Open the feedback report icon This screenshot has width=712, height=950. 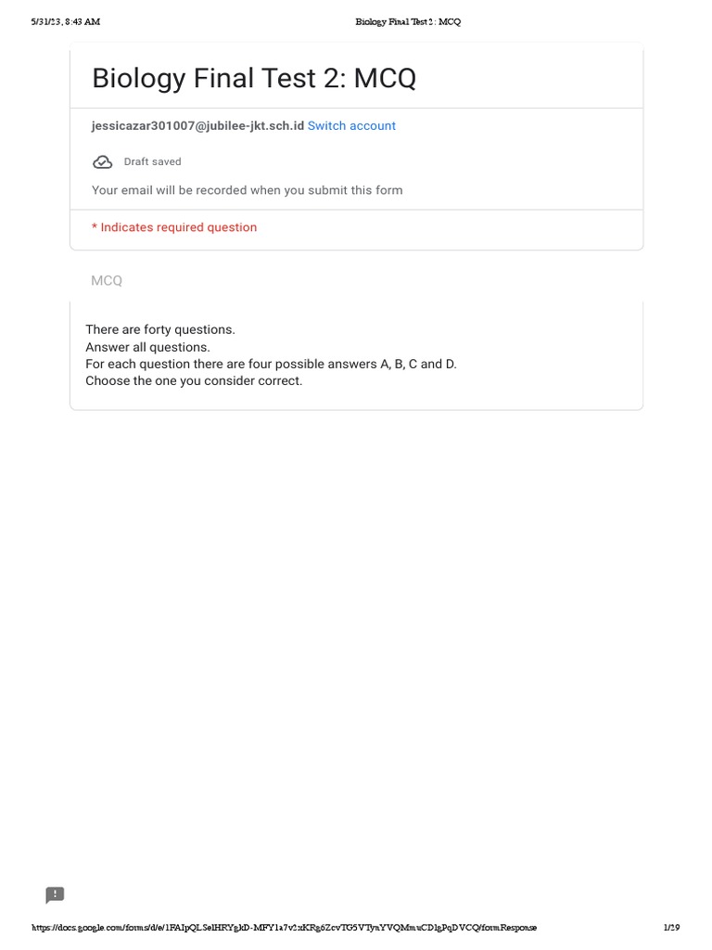pyautogui.click(x=56, y=895)
